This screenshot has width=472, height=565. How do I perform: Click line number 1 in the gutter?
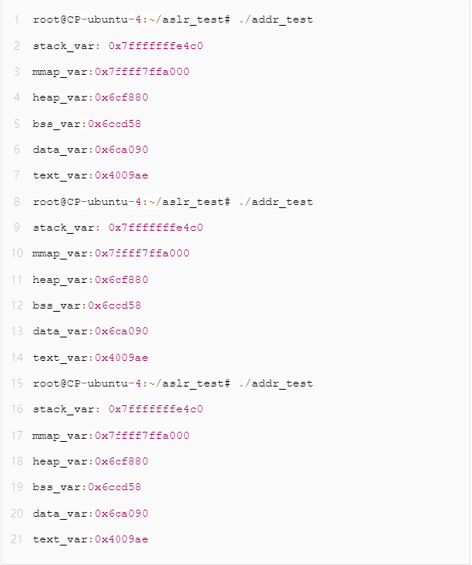pyautogui.click(x=16, y=19)
